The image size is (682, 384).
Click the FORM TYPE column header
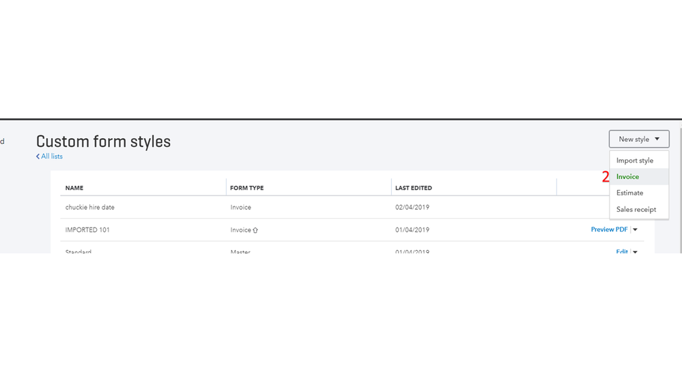pyautogui.click(x=246, y=188)
